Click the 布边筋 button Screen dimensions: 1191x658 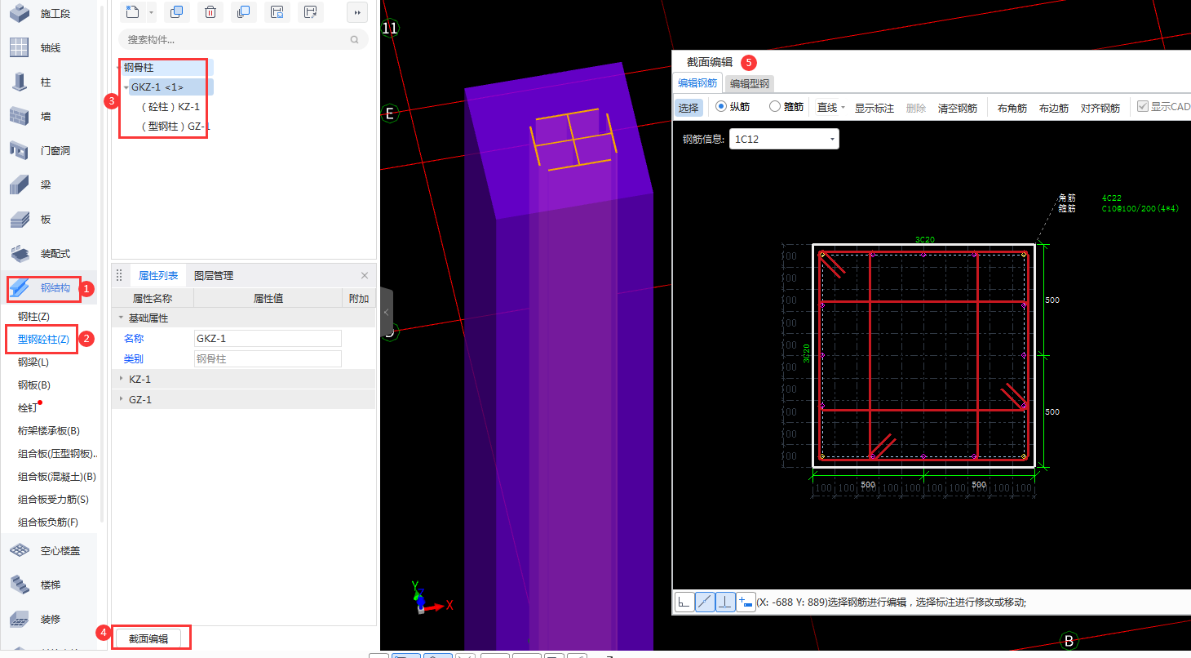pyautogui.click(x=1054, y=108)
